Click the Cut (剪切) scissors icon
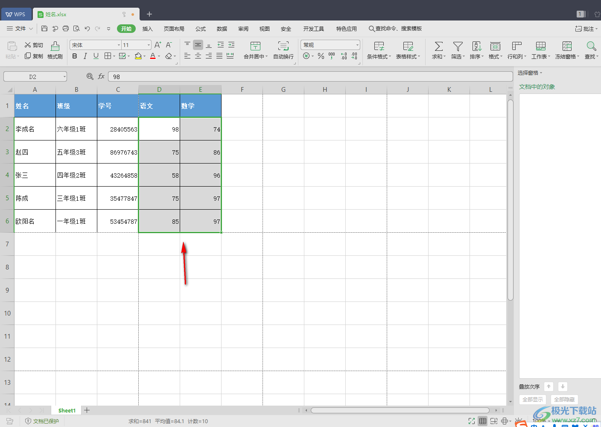601x427 pixels. 28,45
